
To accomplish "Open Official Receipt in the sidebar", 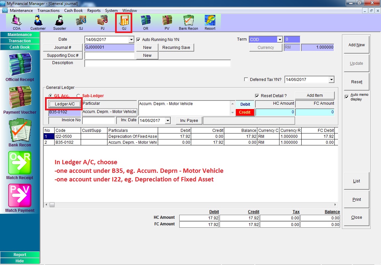I will click(x=20, y=68).
